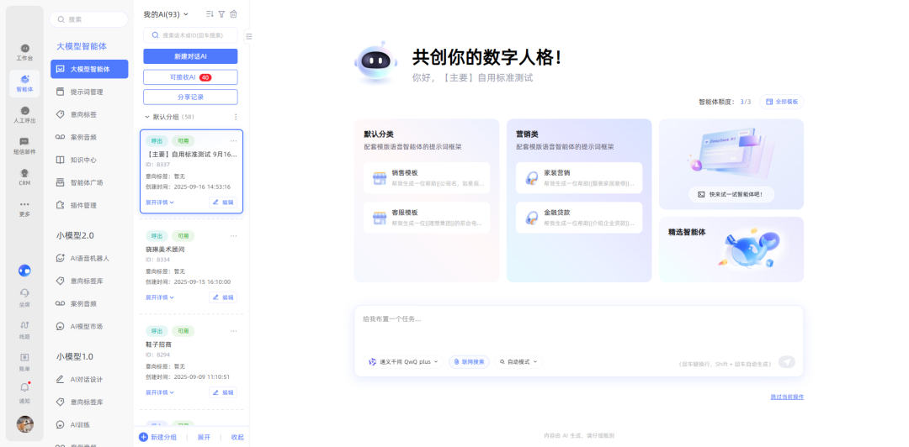This screenshot has width=909, height=447.
Task: Click the sort icon next to 我的AI(93)
Action: (210, 14)
